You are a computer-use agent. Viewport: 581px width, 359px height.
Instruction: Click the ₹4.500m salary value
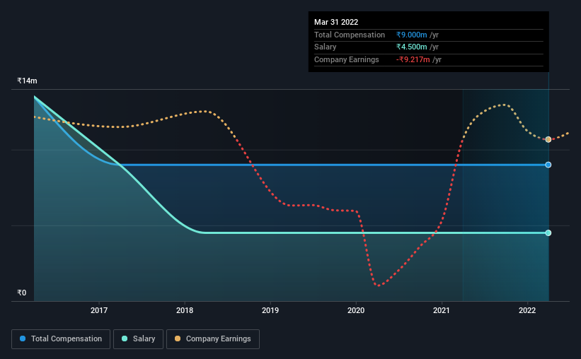pos(412,47)
